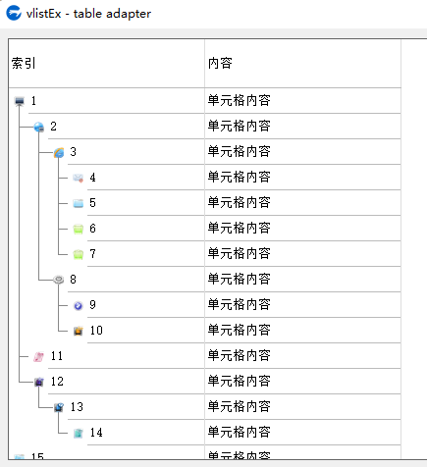Viewport: 427px width, 467px height.
Task: Select the orange icon at row 10
Action: pos(79,331)
